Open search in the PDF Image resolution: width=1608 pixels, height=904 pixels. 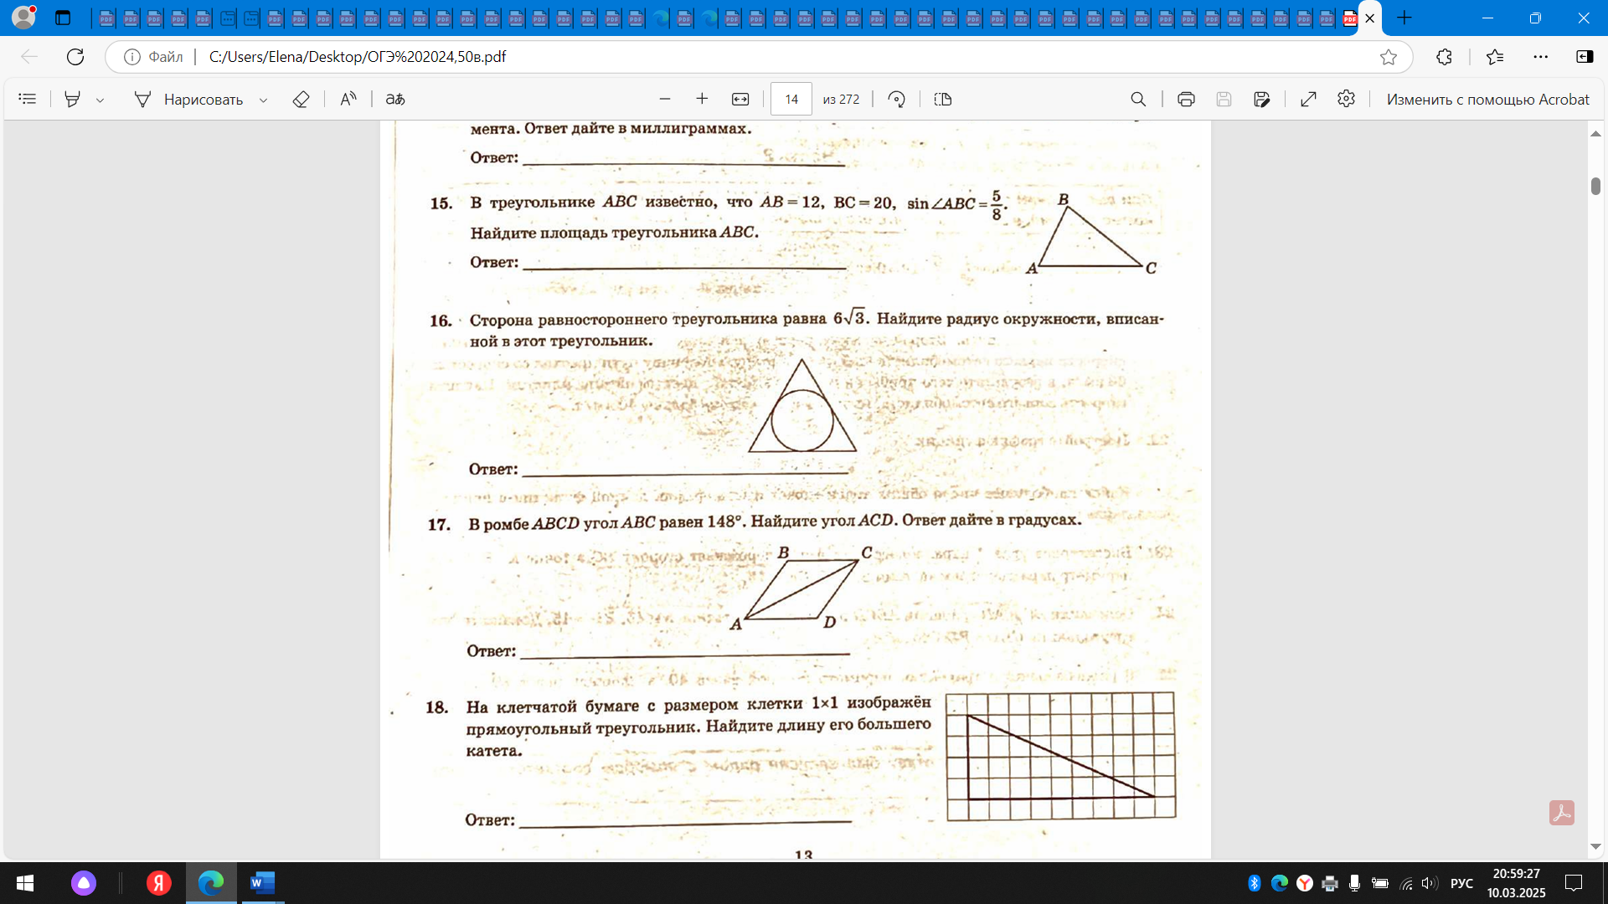(x=1138, y=99)
